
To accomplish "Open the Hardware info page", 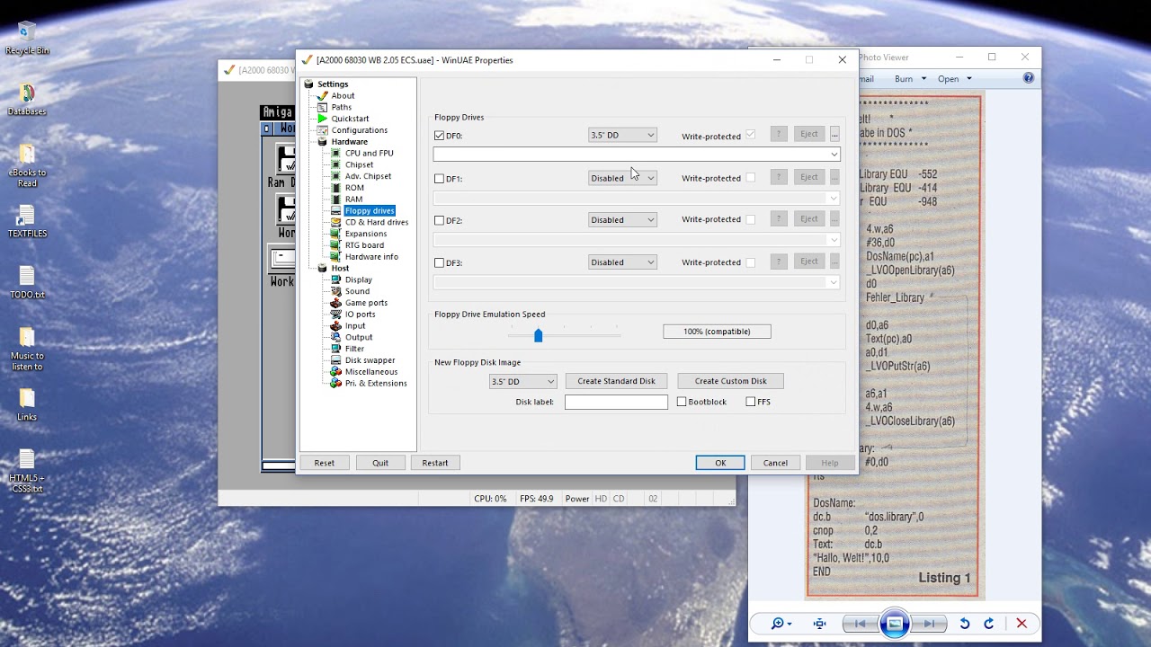I will pyautogui.click(x=371, y=257).
